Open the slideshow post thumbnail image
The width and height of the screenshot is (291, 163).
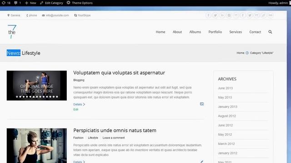(37, 86)
